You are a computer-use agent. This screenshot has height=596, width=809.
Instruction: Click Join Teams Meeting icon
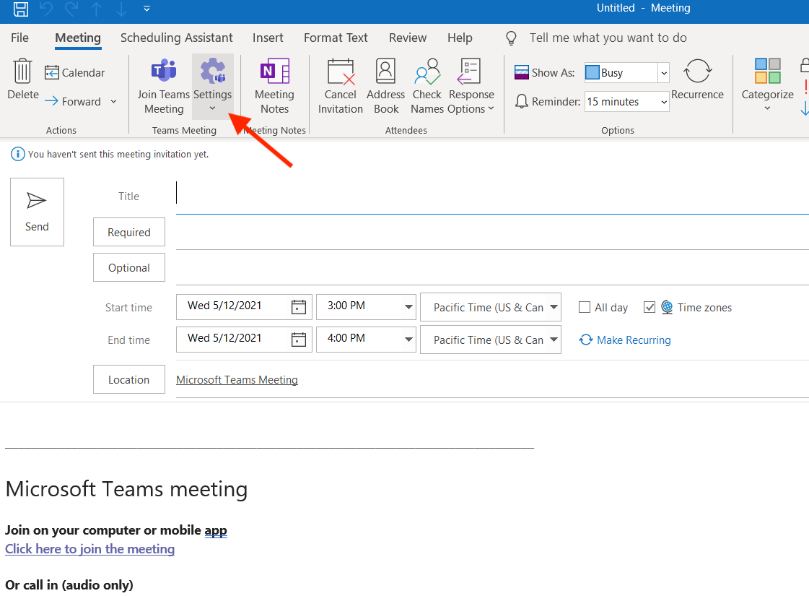click(x=164, y=86)
